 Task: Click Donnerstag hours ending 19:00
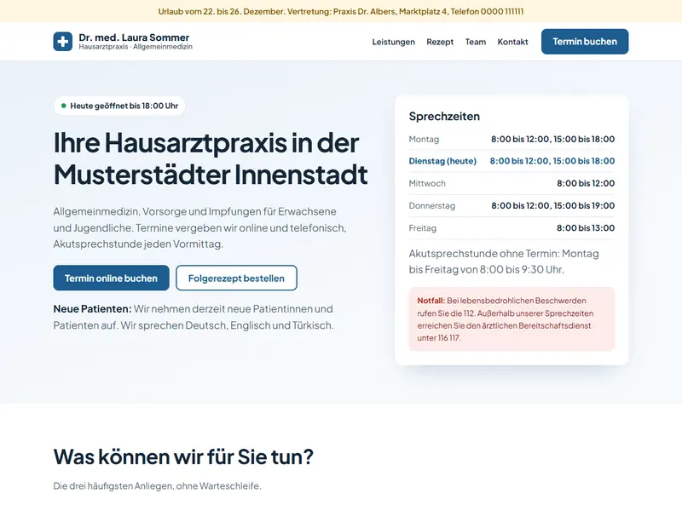[552, 205]
